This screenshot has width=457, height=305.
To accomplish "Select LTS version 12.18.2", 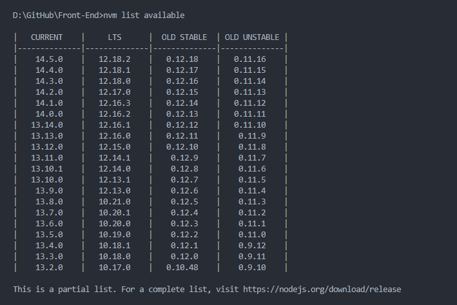I will tap(115, 59).
